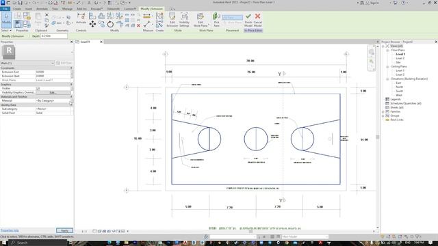Select the Level 1 view tab
The width and height of the screenshot is (438, 246).
(x=85, y=42)
